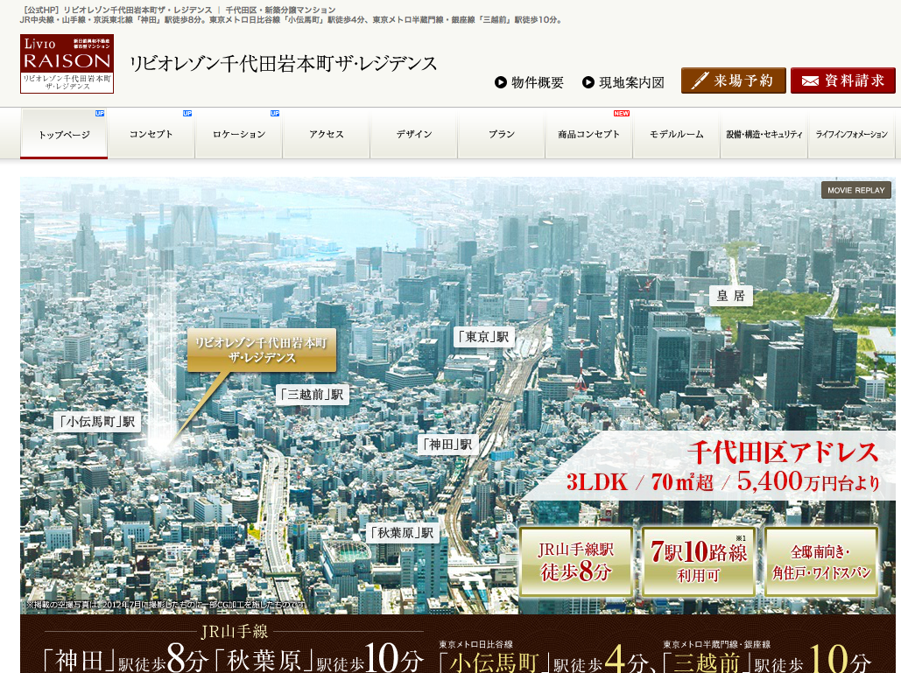901x673 pixels.
Task: Select the ライフインフォメーション tab
Action: pyautogui.click(x=851, y=134)
